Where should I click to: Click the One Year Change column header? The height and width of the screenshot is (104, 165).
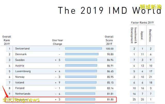pyautogui.click(x=57, y=42)
